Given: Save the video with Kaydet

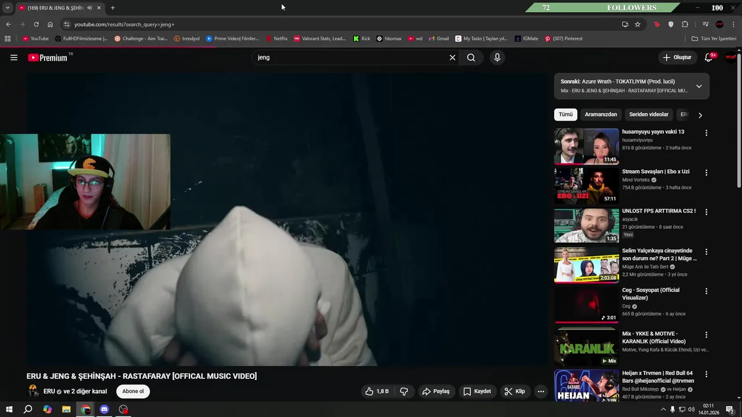Looking at the screenshot, I should (x=477, y=392).
